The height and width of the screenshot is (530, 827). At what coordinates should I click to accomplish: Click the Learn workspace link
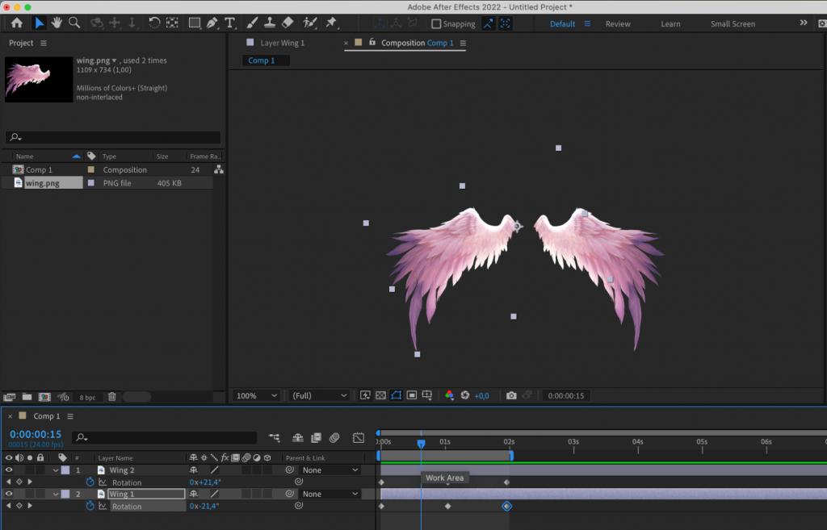coord(670,23)
